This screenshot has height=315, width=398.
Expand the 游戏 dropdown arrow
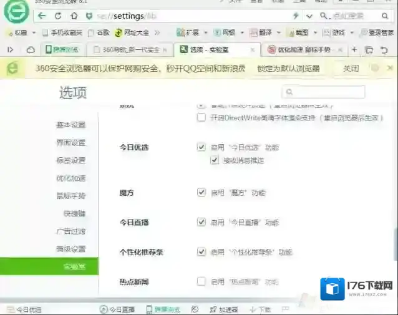(352, 32)
